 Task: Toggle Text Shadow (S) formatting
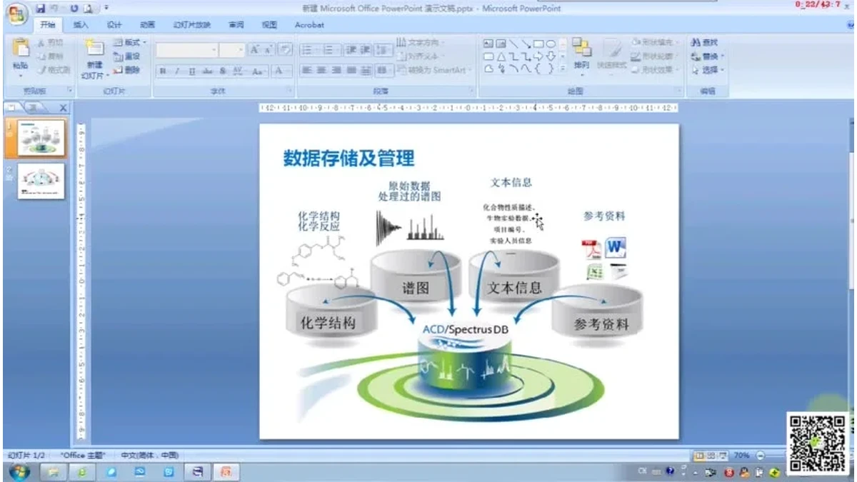tap(223, 71)
